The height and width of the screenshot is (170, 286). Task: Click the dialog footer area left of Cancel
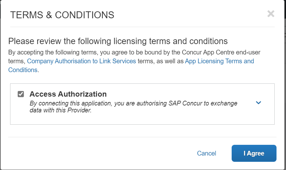[x=95, y=153]
